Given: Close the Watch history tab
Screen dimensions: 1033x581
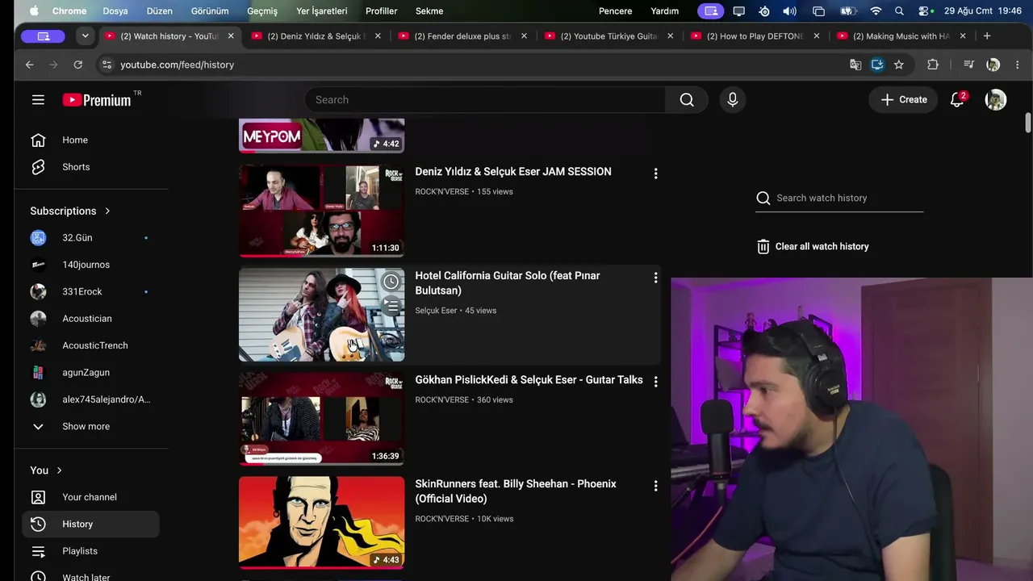Looking at the screenshot, I should (231, 36).
